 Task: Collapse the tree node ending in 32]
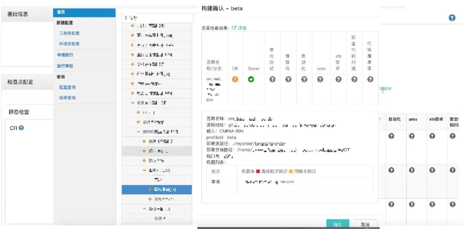click(x=144, y=170)
